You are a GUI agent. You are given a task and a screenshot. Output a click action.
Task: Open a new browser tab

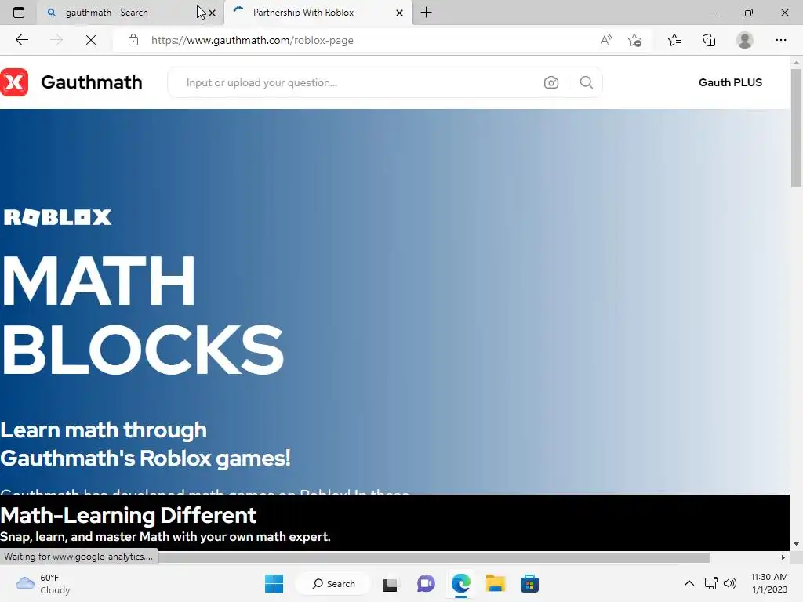point(426,13)
